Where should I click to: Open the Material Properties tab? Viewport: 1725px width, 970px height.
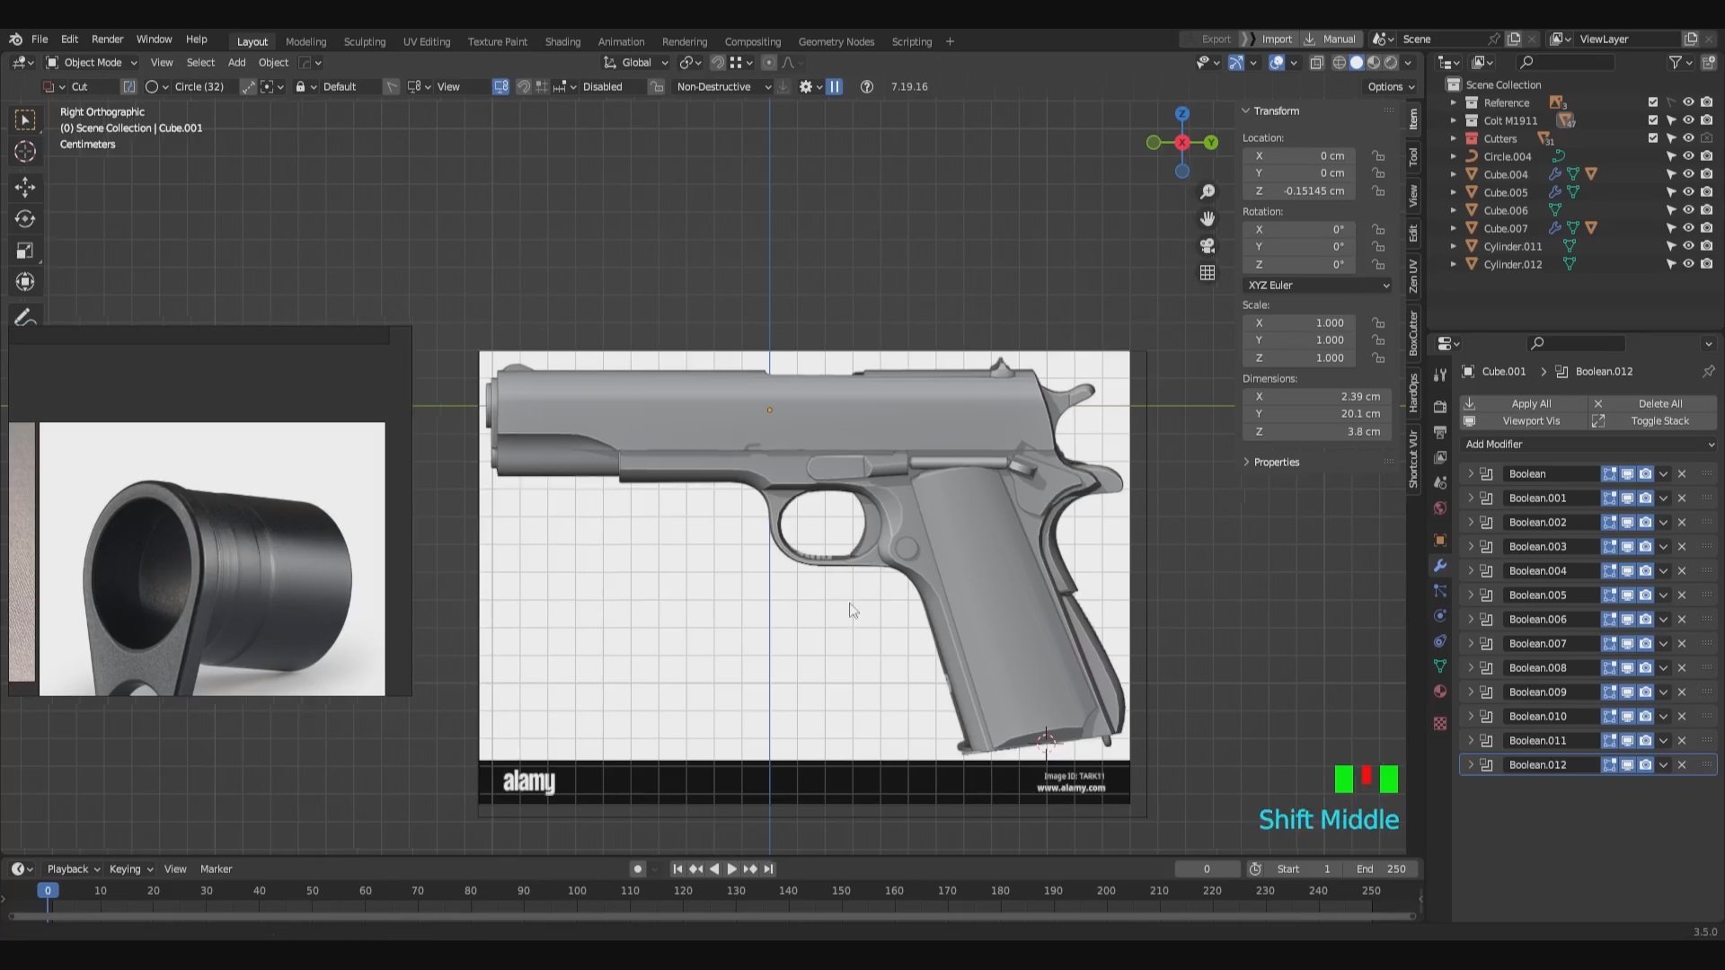1440,692
